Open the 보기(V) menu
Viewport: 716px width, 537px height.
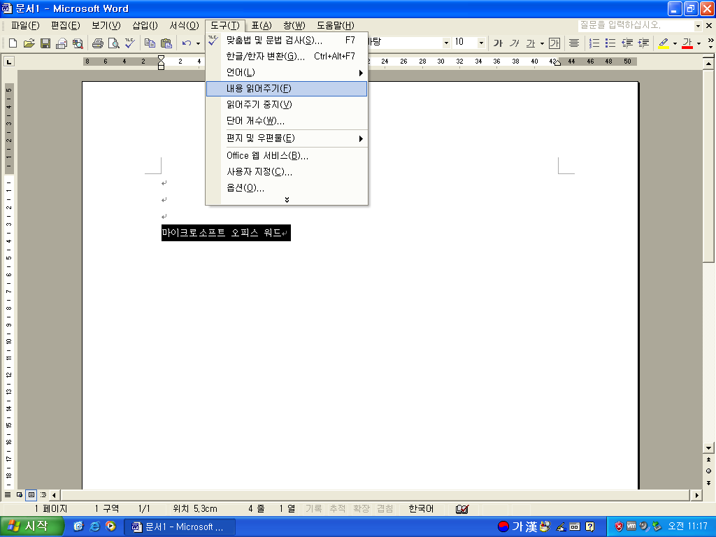(106, 26)
